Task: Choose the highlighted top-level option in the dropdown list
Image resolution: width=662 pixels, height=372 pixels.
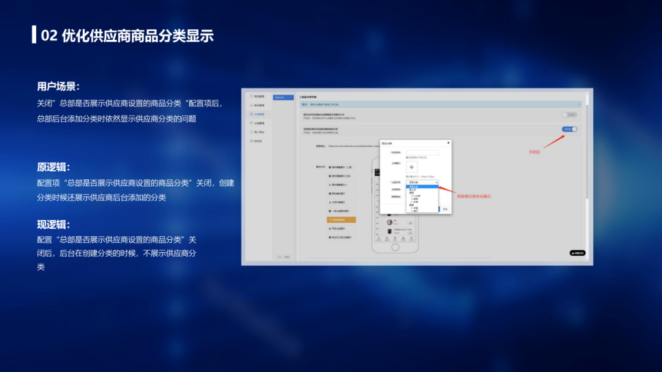Action: click(x=422, y=187)
